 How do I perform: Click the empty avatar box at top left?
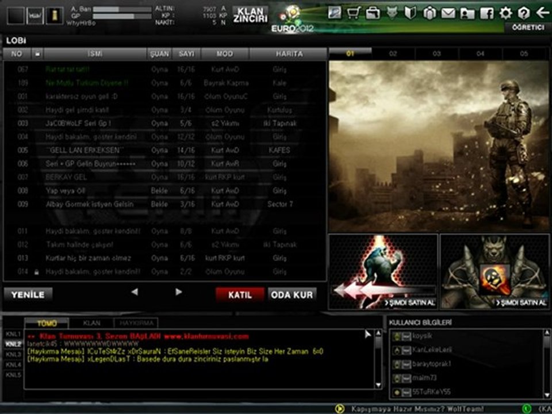16,16
